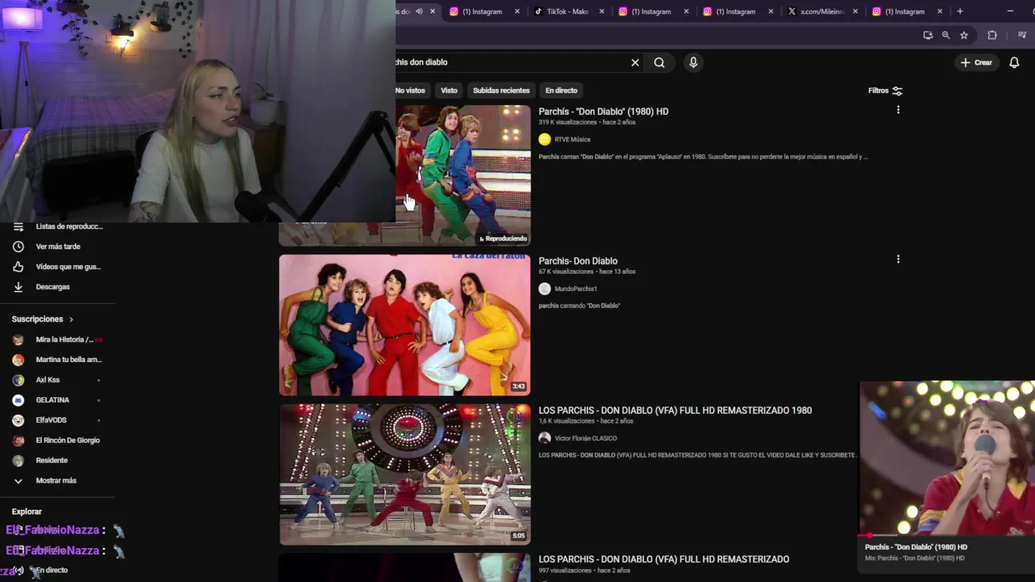This screenshot has width=1035, height=582.
Task: Open the zoom magnifier icon in address bar
Action: click(945, 35)
